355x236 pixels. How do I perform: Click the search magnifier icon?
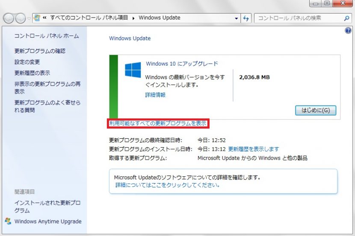pyautogui.click(x=346, y=18)
